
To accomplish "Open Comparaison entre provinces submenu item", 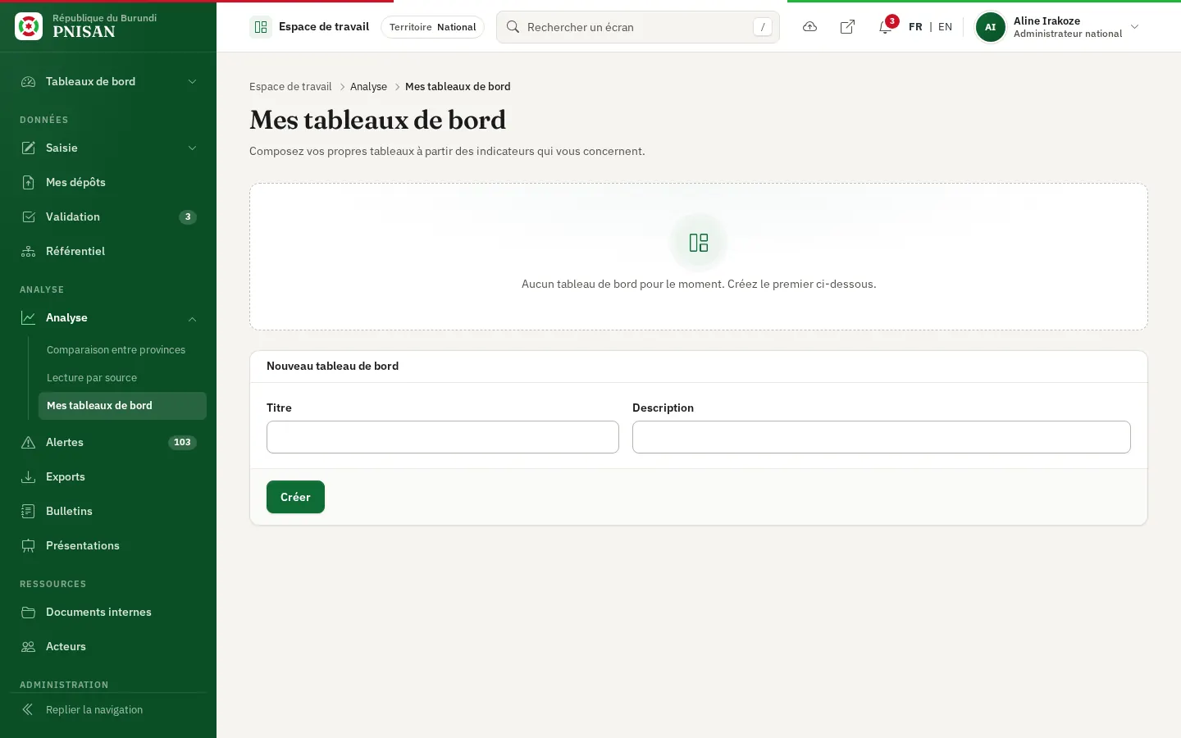I will (x=122, y=349).
